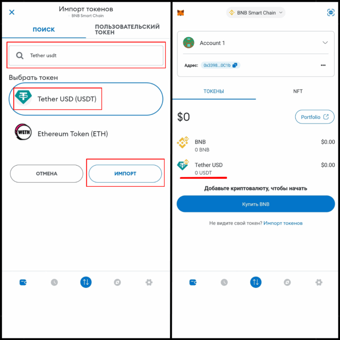Select wallet icon in right bottom bar
This screenshot has height=340, width=340.
click(193, 282)
